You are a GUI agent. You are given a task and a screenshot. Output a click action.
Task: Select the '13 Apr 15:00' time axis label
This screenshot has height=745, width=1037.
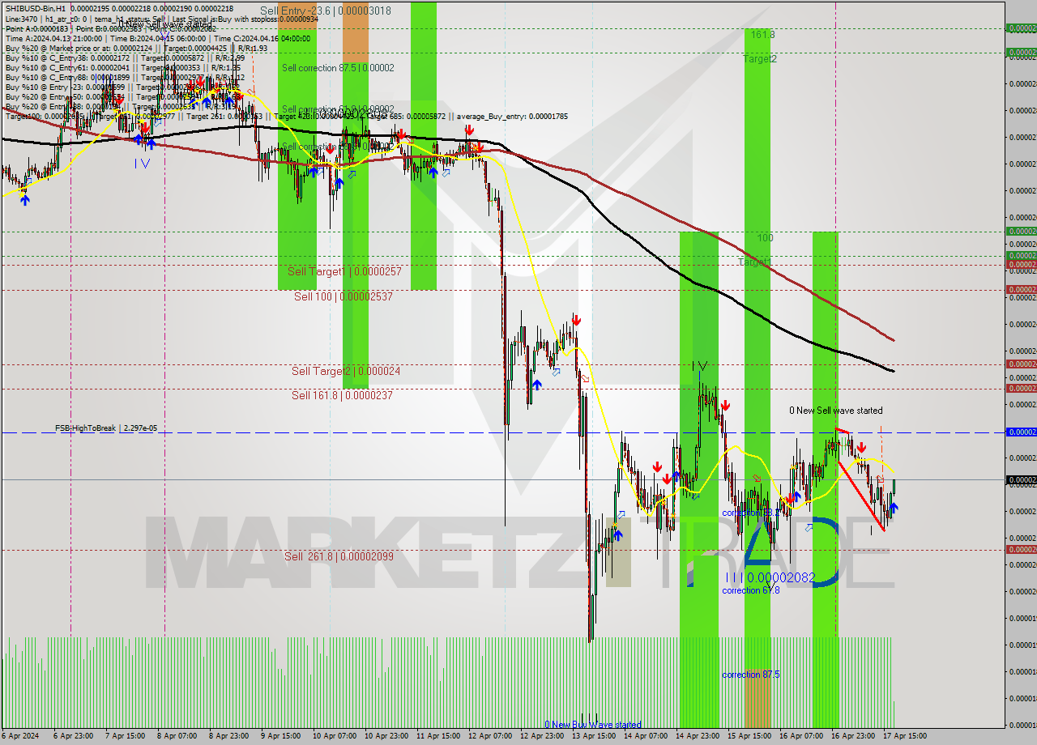coord(593,736)
